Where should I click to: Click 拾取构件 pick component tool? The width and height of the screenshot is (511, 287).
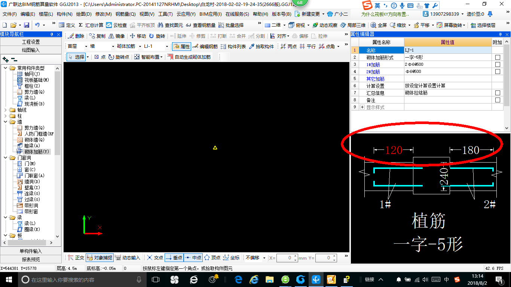click(x=261, y=46)
